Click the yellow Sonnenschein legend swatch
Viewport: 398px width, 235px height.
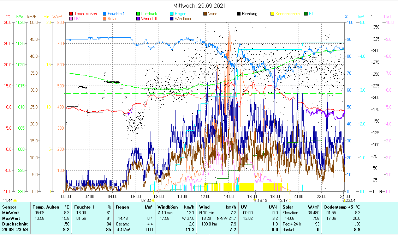point(273,14)
